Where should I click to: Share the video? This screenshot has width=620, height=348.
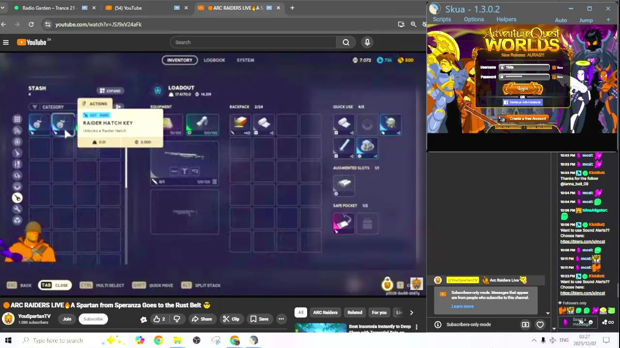(x=201, y=319)
